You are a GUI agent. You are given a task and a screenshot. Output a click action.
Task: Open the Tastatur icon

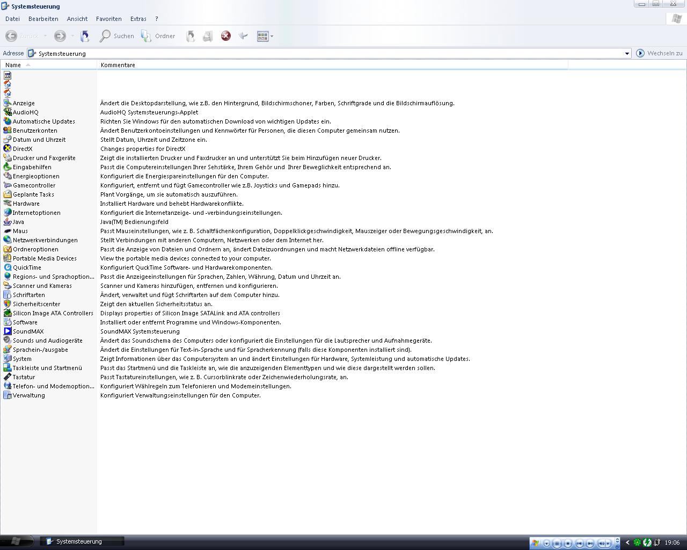click(8, 377)
